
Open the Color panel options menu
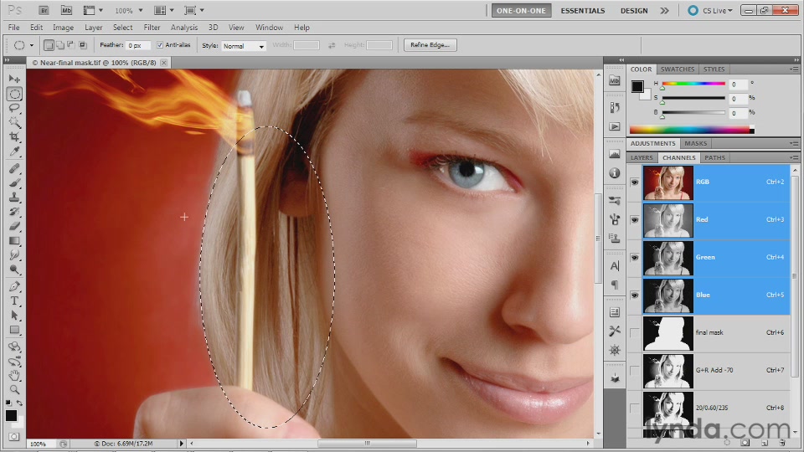[794, 69]
